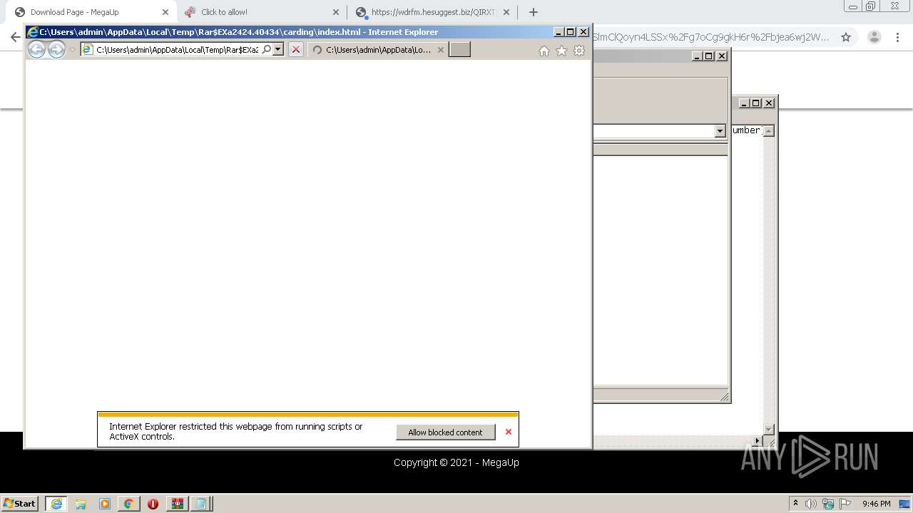The image size is (913, 513).
Task: Click Chrome back arrow navigation button
Action: (15, 37)
